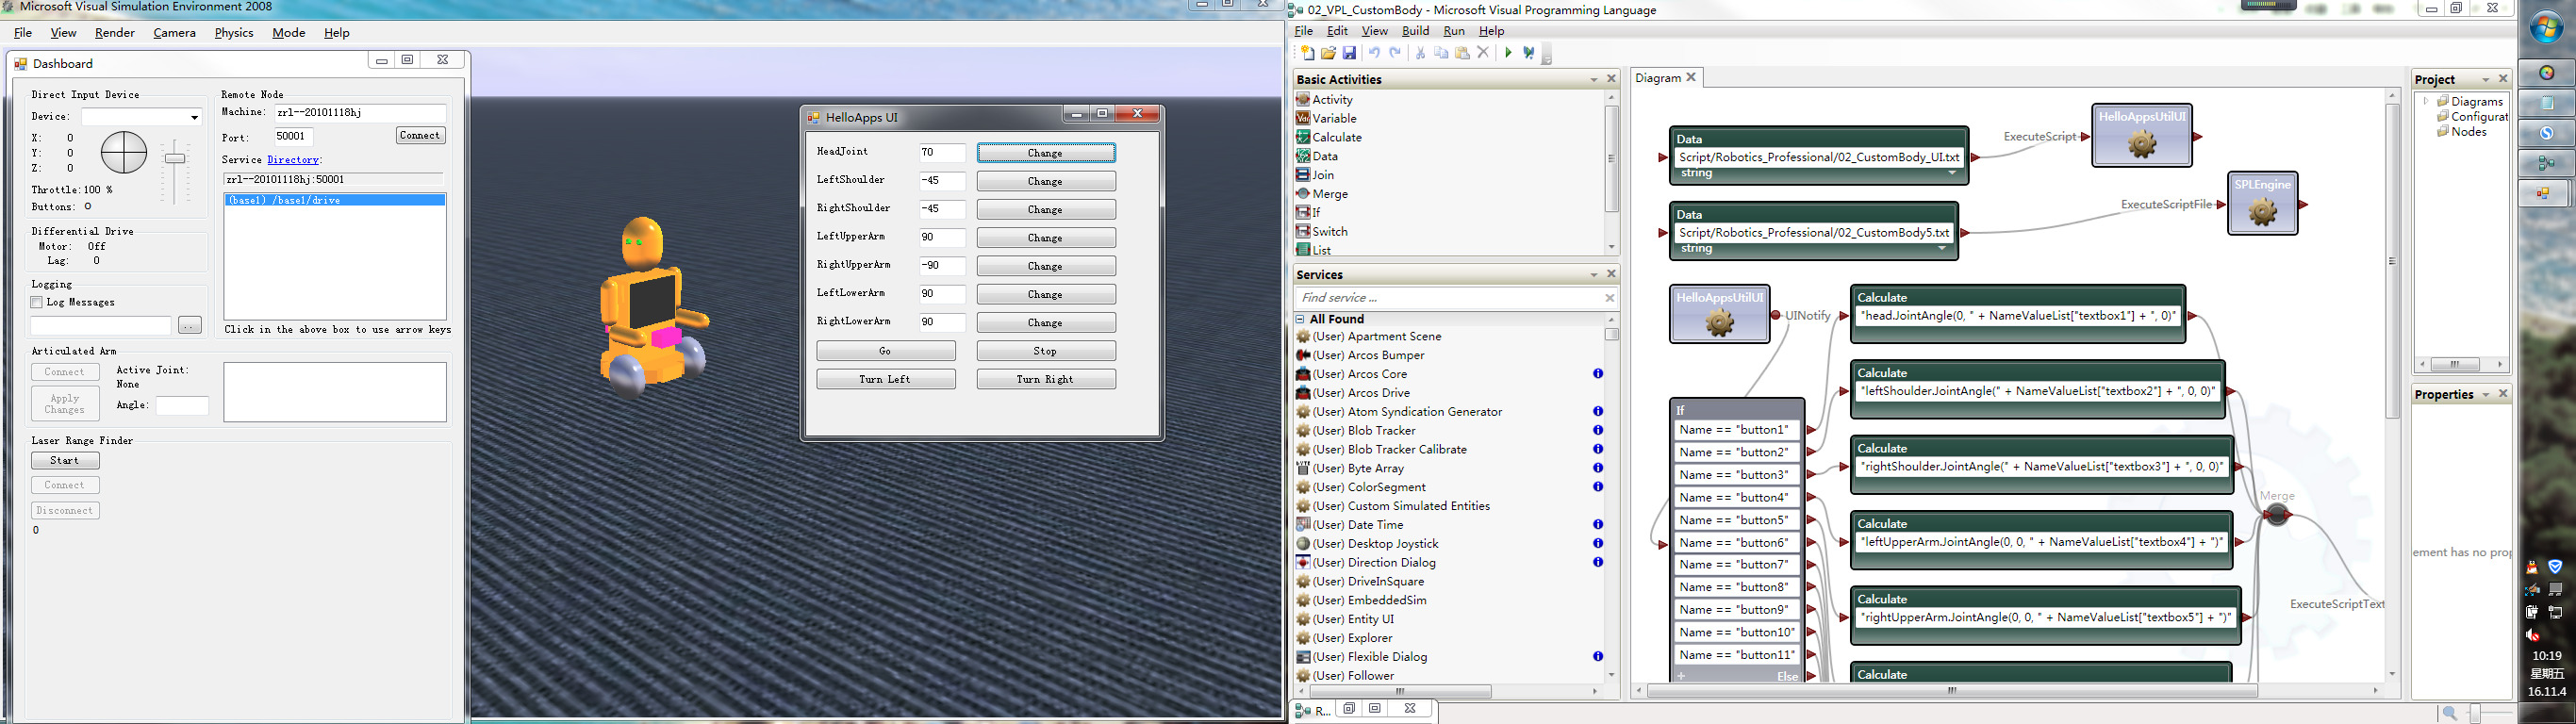Screen dimensions: 2576x724
Task: Paste using the clipboard toolbar icon
Action: [x=1462, y=53]
